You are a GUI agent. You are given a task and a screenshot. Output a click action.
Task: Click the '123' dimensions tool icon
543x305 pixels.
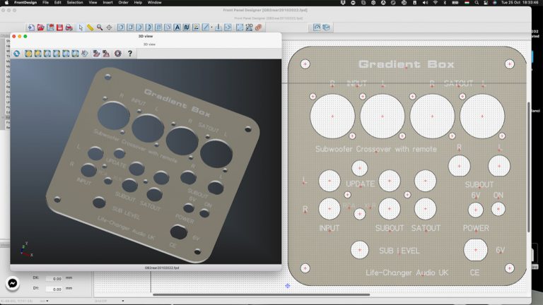point(249,28)
